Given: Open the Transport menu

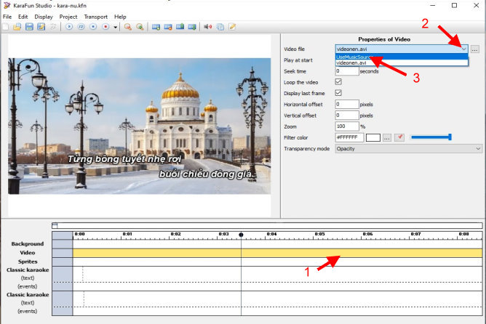Looking at the screenshot, I should pos(95,16).
